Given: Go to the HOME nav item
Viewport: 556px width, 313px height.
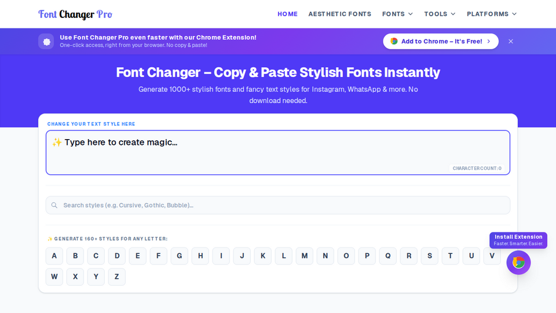Looking at the screenshot, I should (288, 14).
